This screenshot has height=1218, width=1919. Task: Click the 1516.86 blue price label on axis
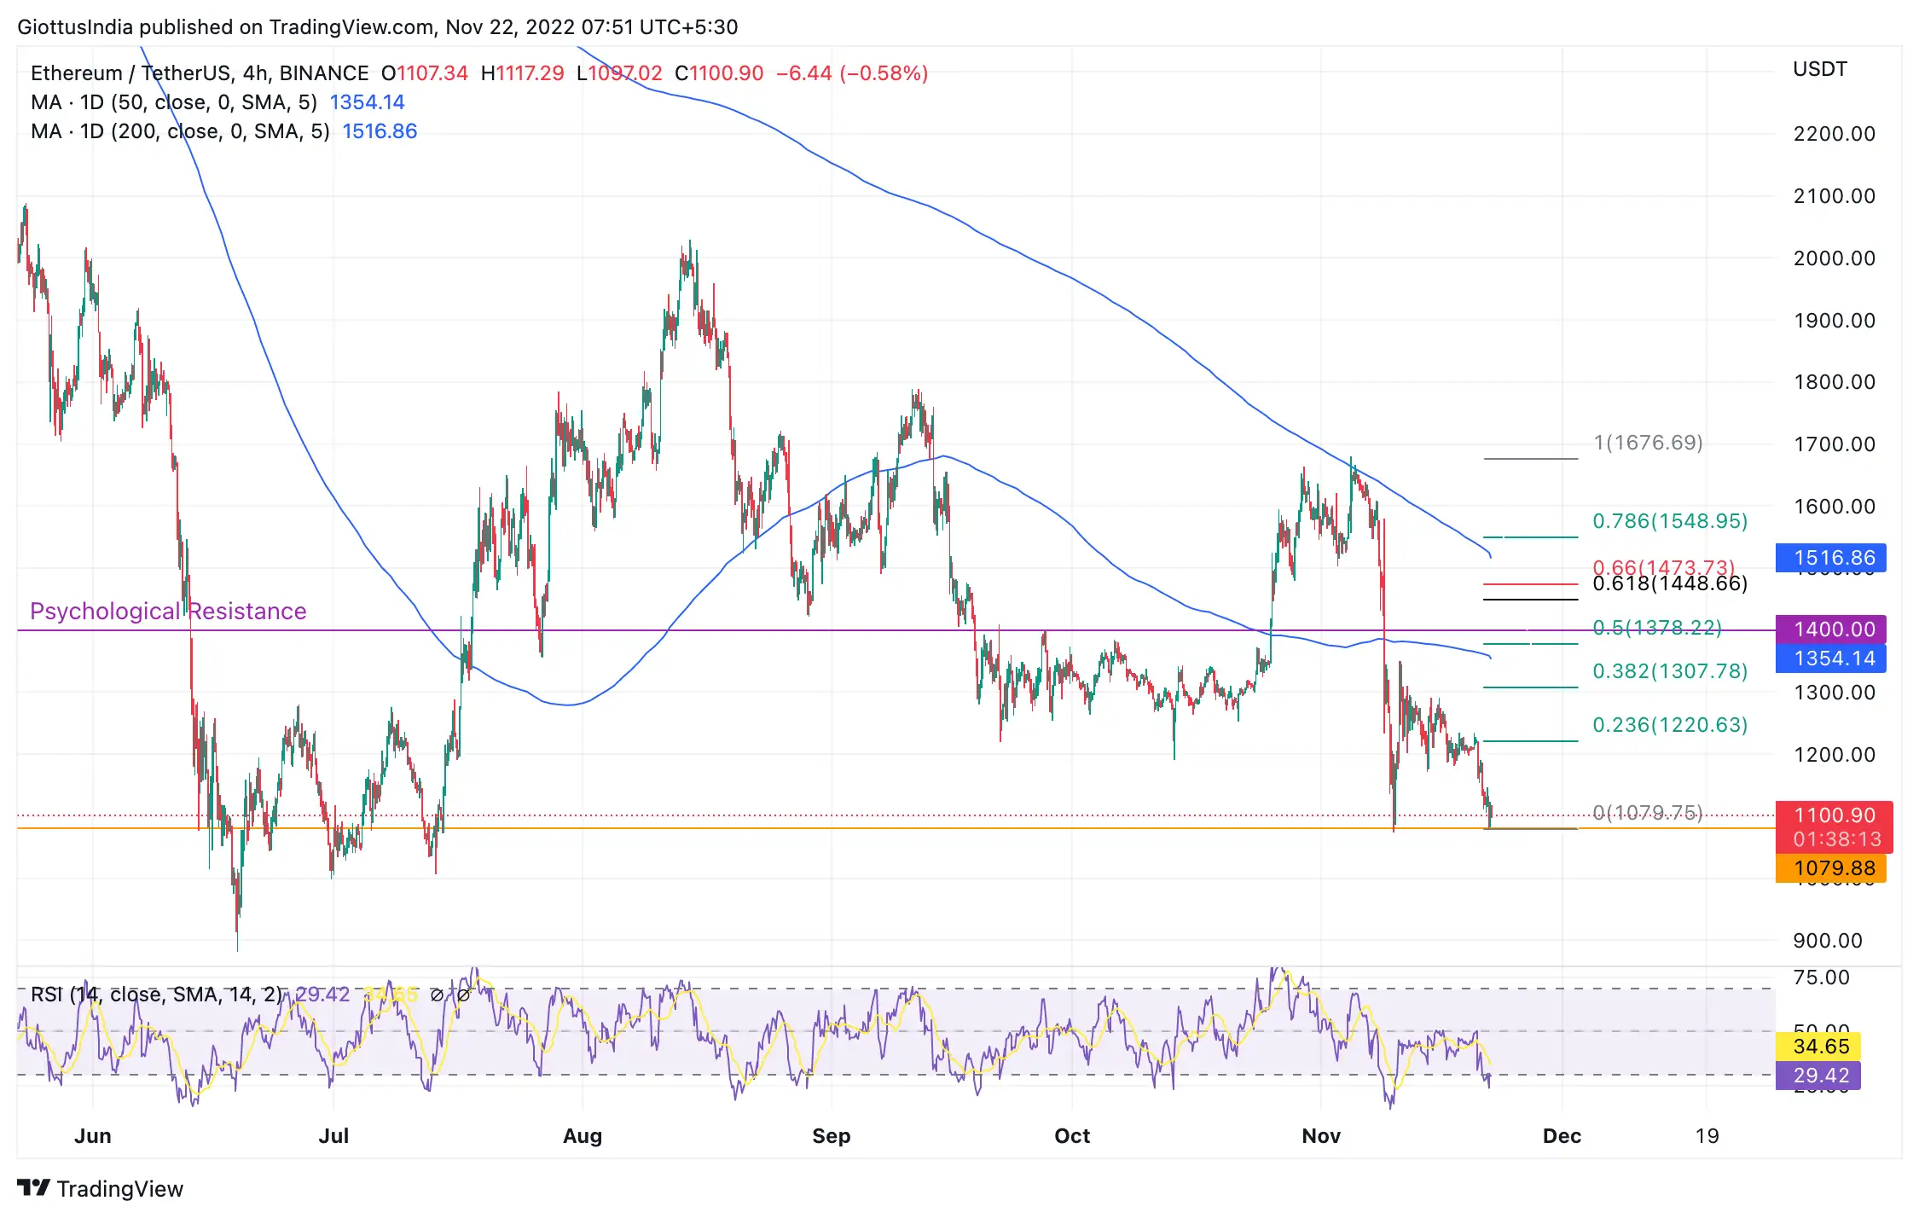1830,558
